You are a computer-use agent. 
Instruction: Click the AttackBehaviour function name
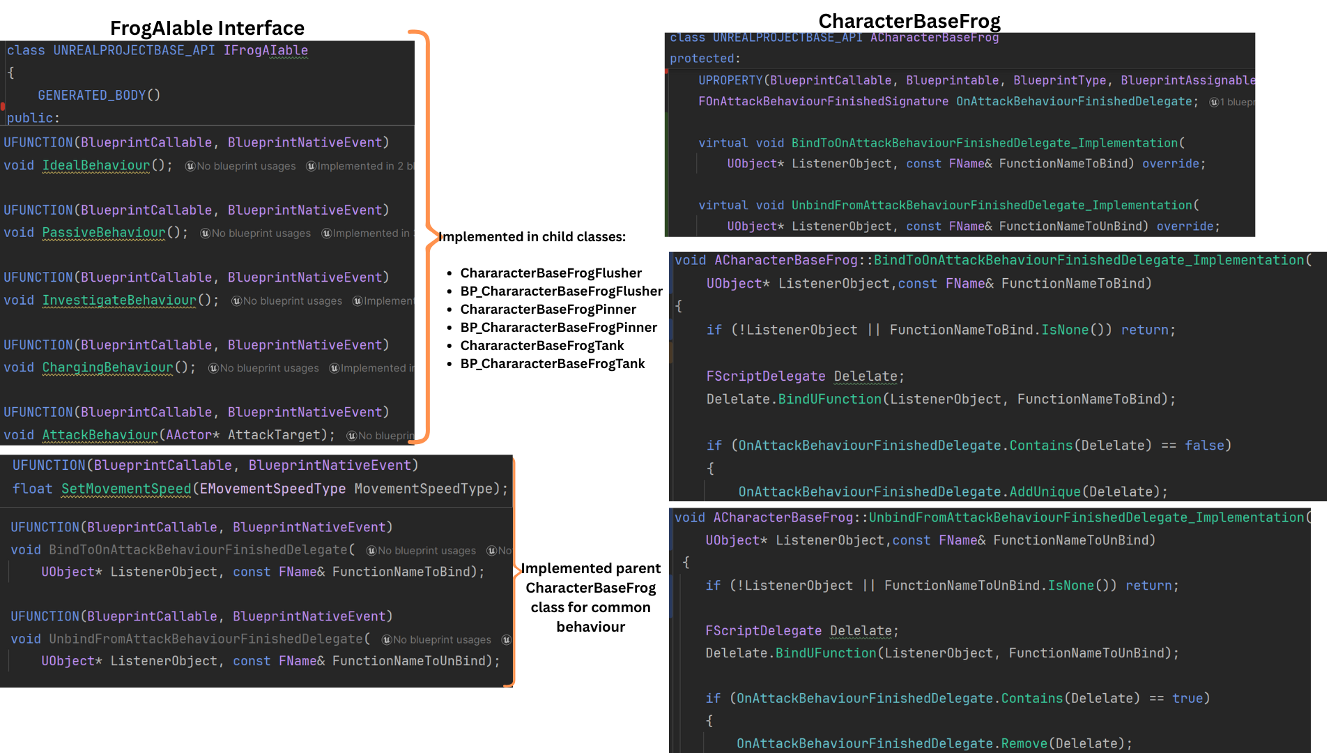(100, 435)
